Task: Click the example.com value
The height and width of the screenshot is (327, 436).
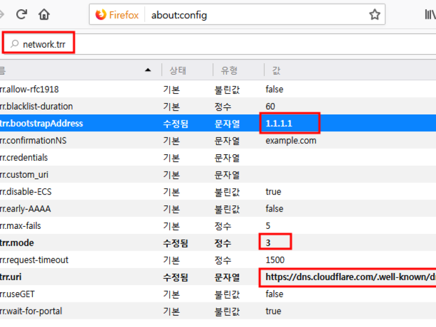Action: (291, 141)
